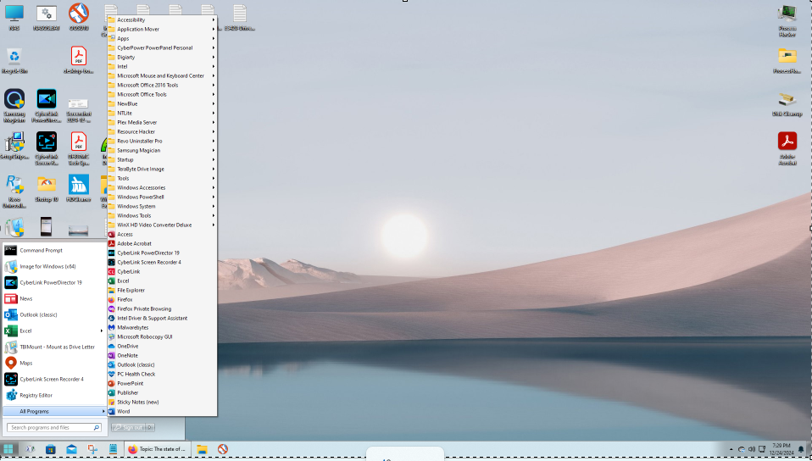This screenshot has height=461, width=812.
Task: Click the Search programs and files field
Action: (x=54, y=427)
